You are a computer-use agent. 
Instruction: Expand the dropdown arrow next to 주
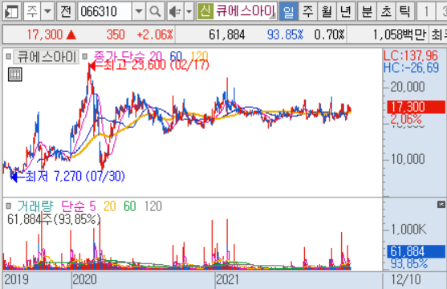tap(47, 12)
